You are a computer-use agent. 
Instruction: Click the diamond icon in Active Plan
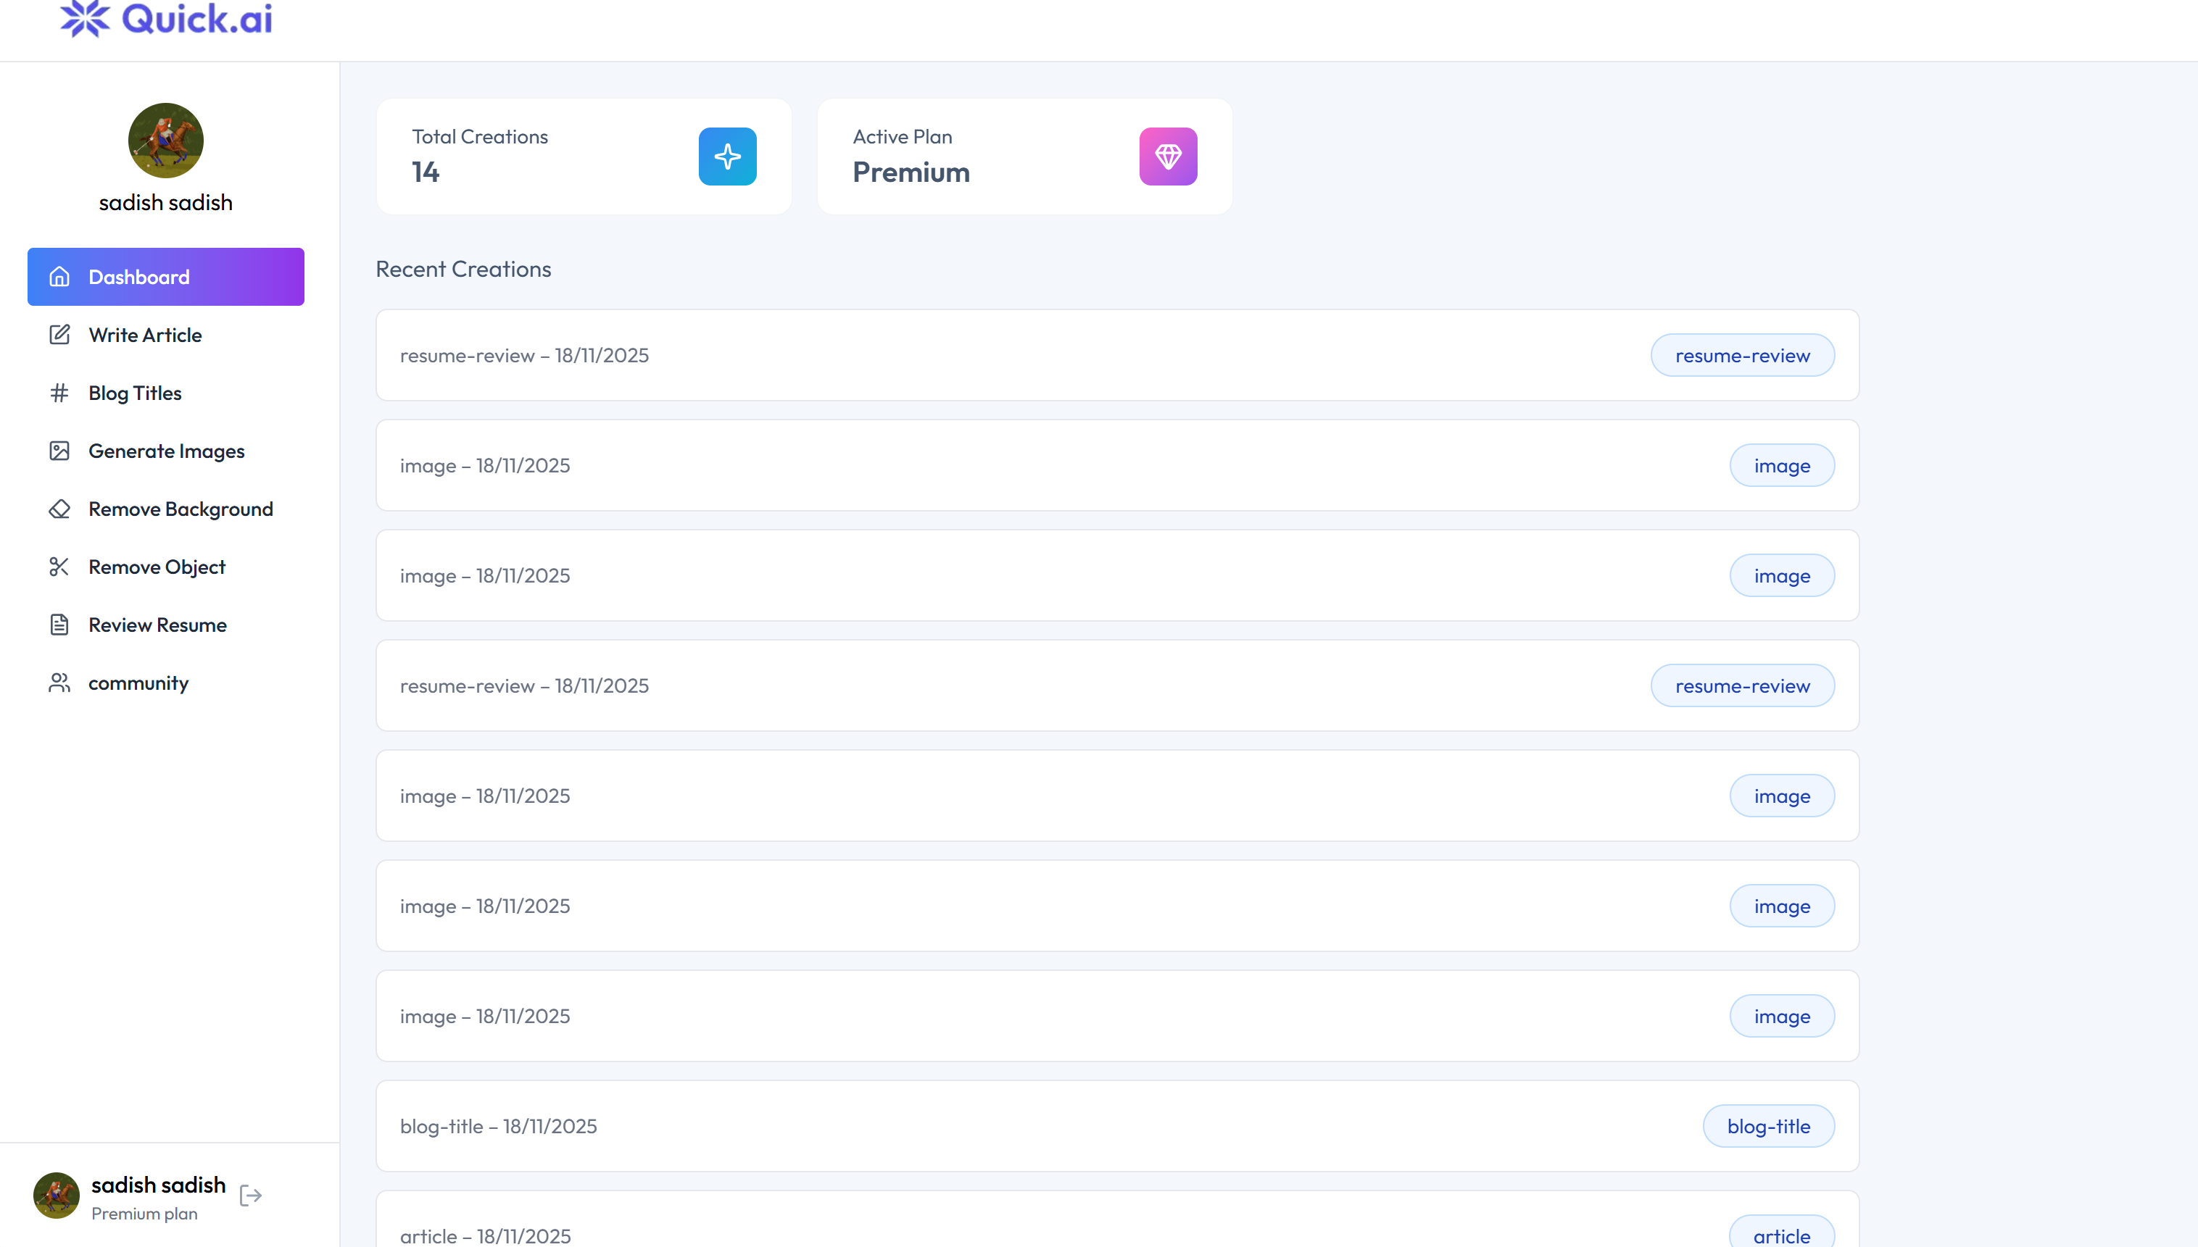click(x=1168, y=157)
